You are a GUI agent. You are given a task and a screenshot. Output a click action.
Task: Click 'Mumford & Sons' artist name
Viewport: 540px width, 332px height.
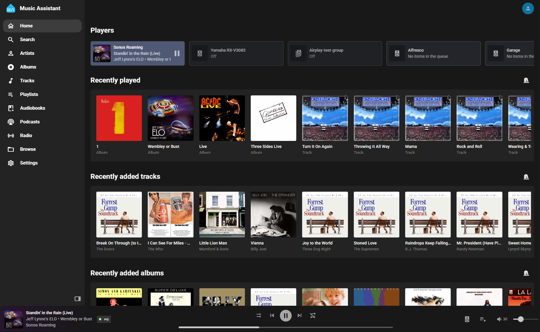(x=214, y=249)
